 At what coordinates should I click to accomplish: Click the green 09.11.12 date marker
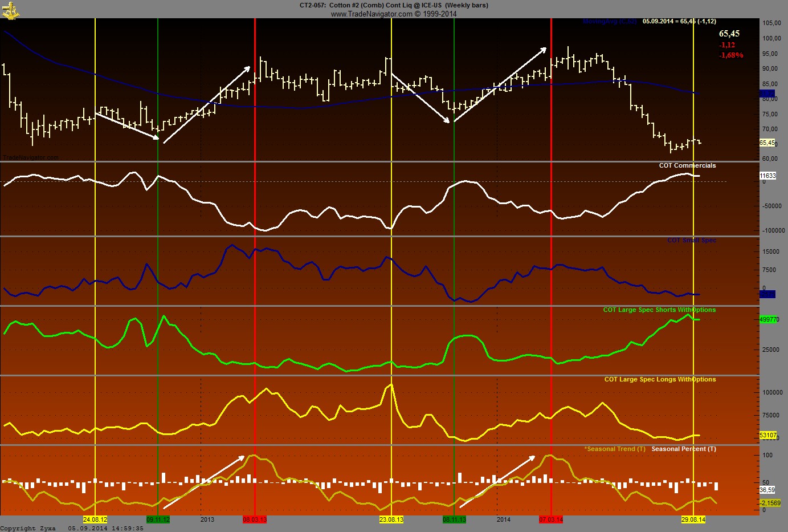click(x=158, y=519)
